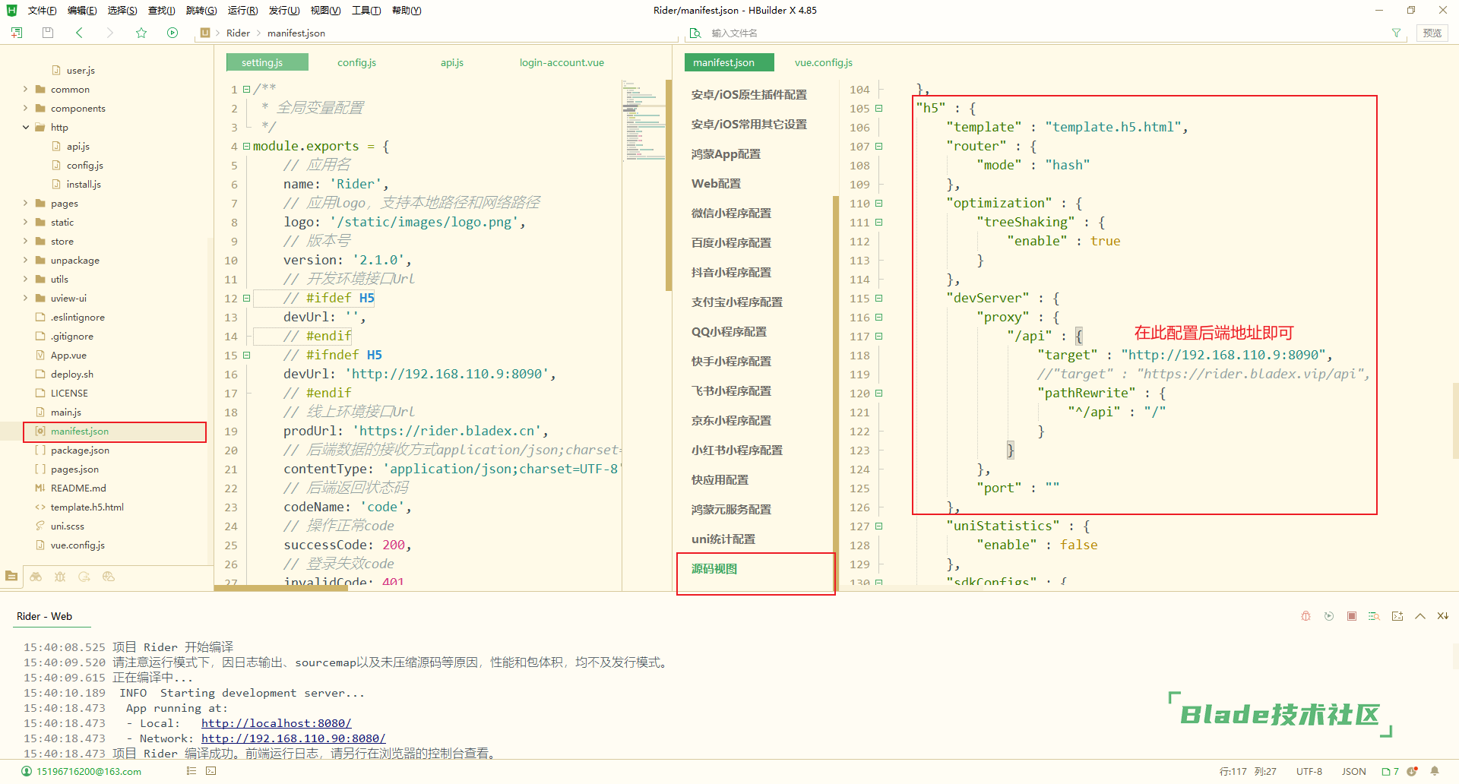Expand the pages folder in project tree
The width and height of the screenshot is (1459, 784).
26,204
